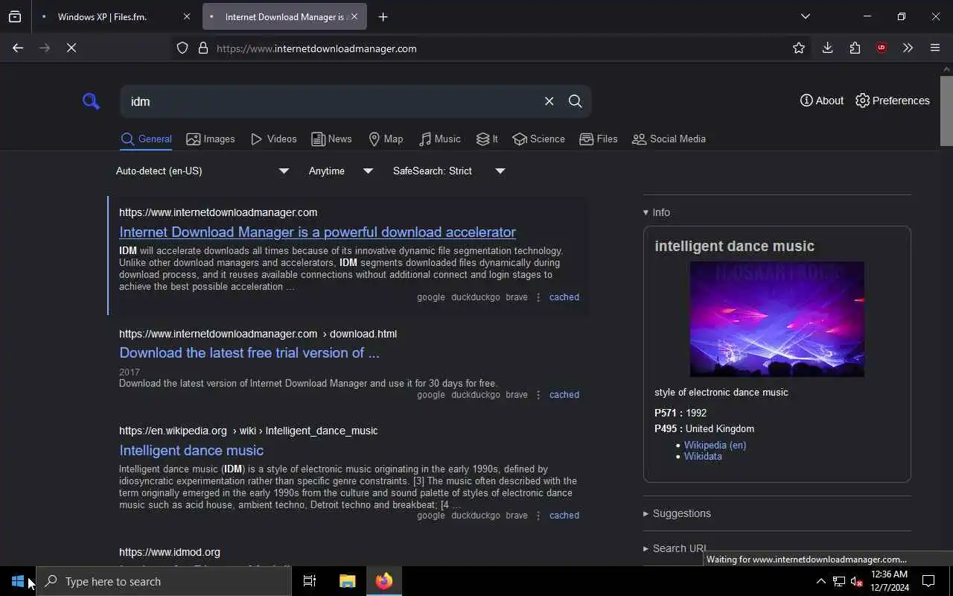Open more options dots for download.html result

tap(538, 395)
